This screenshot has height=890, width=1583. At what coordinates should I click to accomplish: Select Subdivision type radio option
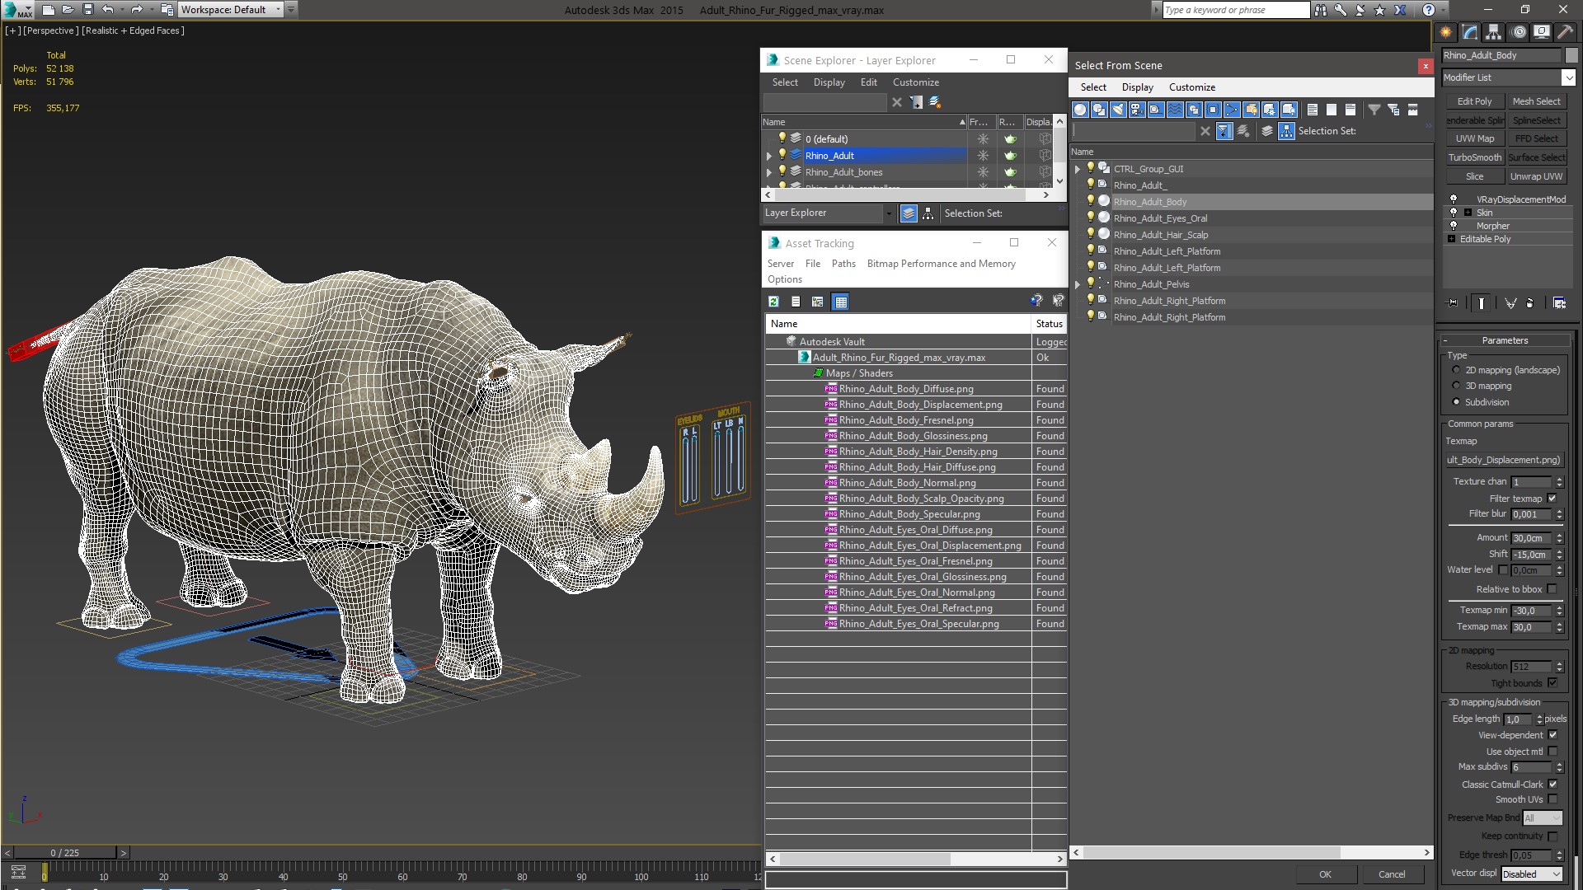[1456, 402]
